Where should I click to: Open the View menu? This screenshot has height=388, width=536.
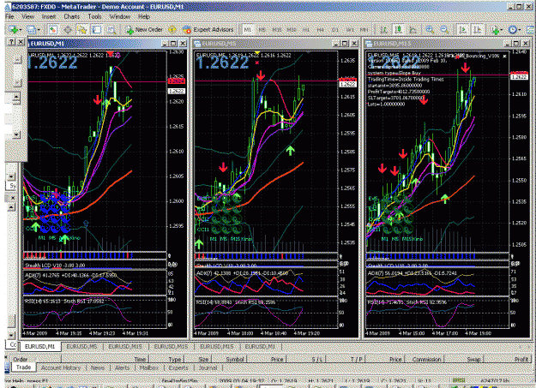click(28, 16)
